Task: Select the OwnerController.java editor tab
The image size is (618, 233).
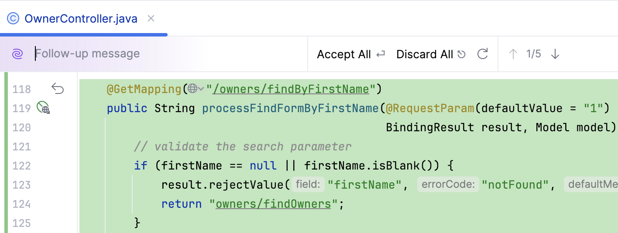Action: pos(81,19)
